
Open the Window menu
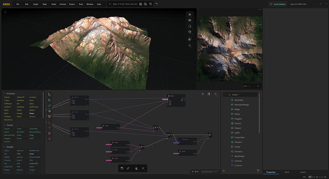point(90,4)
